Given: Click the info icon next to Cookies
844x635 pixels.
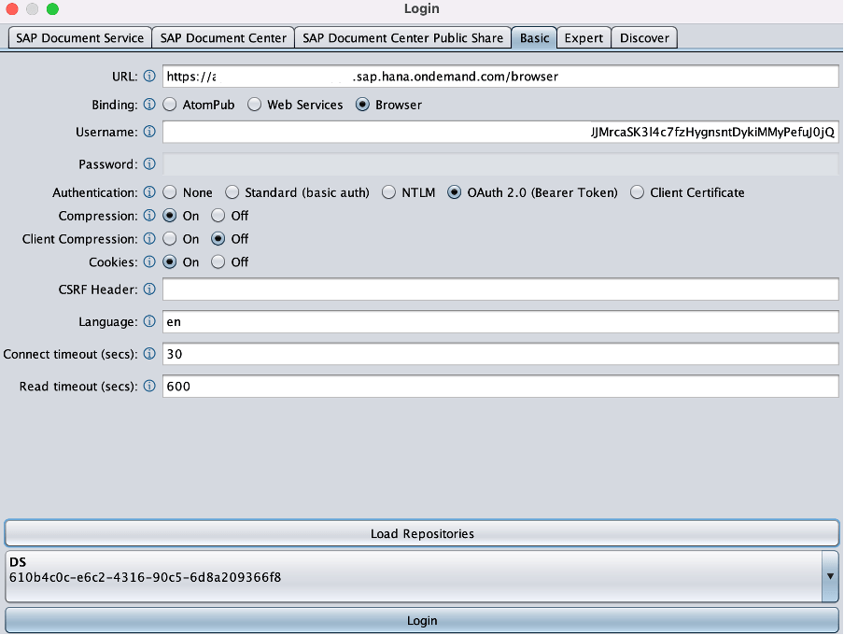Looking at the screenshot, I should click(x=149, y=261).
